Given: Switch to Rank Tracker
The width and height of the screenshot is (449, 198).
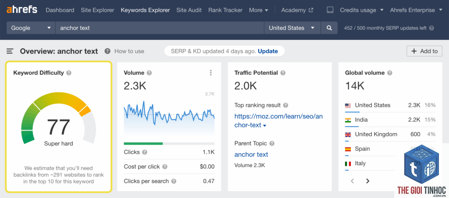Looking at the screenshot, I should click(x=225, y=10).
